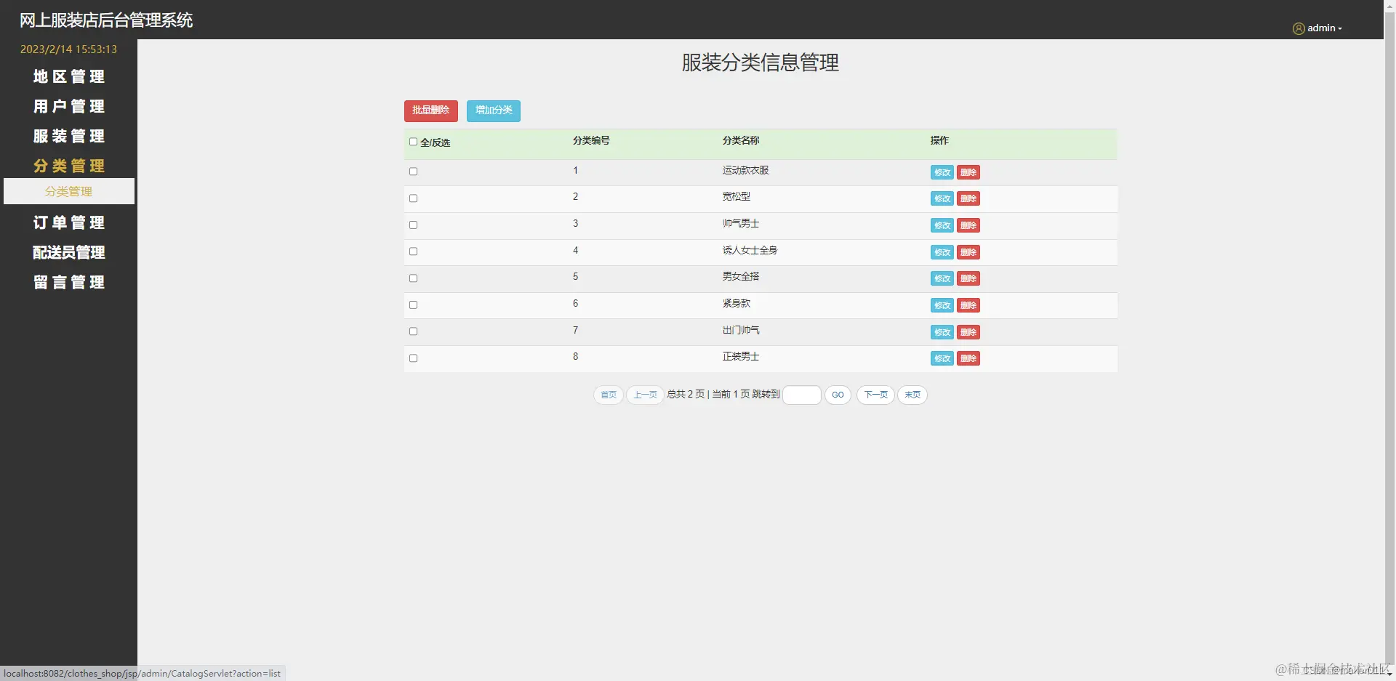Open the 配送员管理 sidebar menu
Image resolution: width=1396 pixels, height=681 pixels.
coord(69,252)
